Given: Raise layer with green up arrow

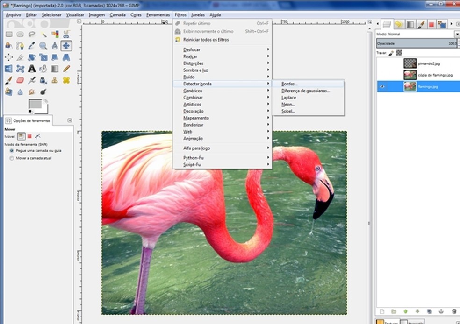Looking at the screenshot, I should coord(405,311).
